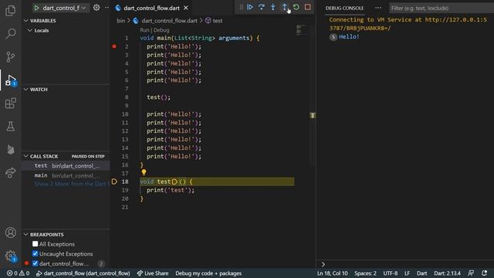Show code action lightbulb on line 17
Screen dimensions: 494x278
[144, 172]
